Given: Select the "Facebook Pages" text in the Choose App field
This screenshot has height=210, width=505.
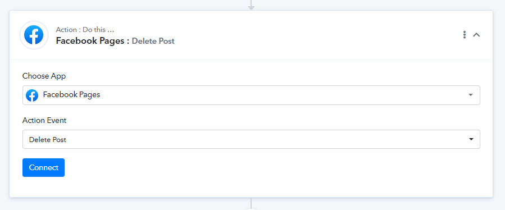Looking at the screenshot, I should (x=71, y=95).
